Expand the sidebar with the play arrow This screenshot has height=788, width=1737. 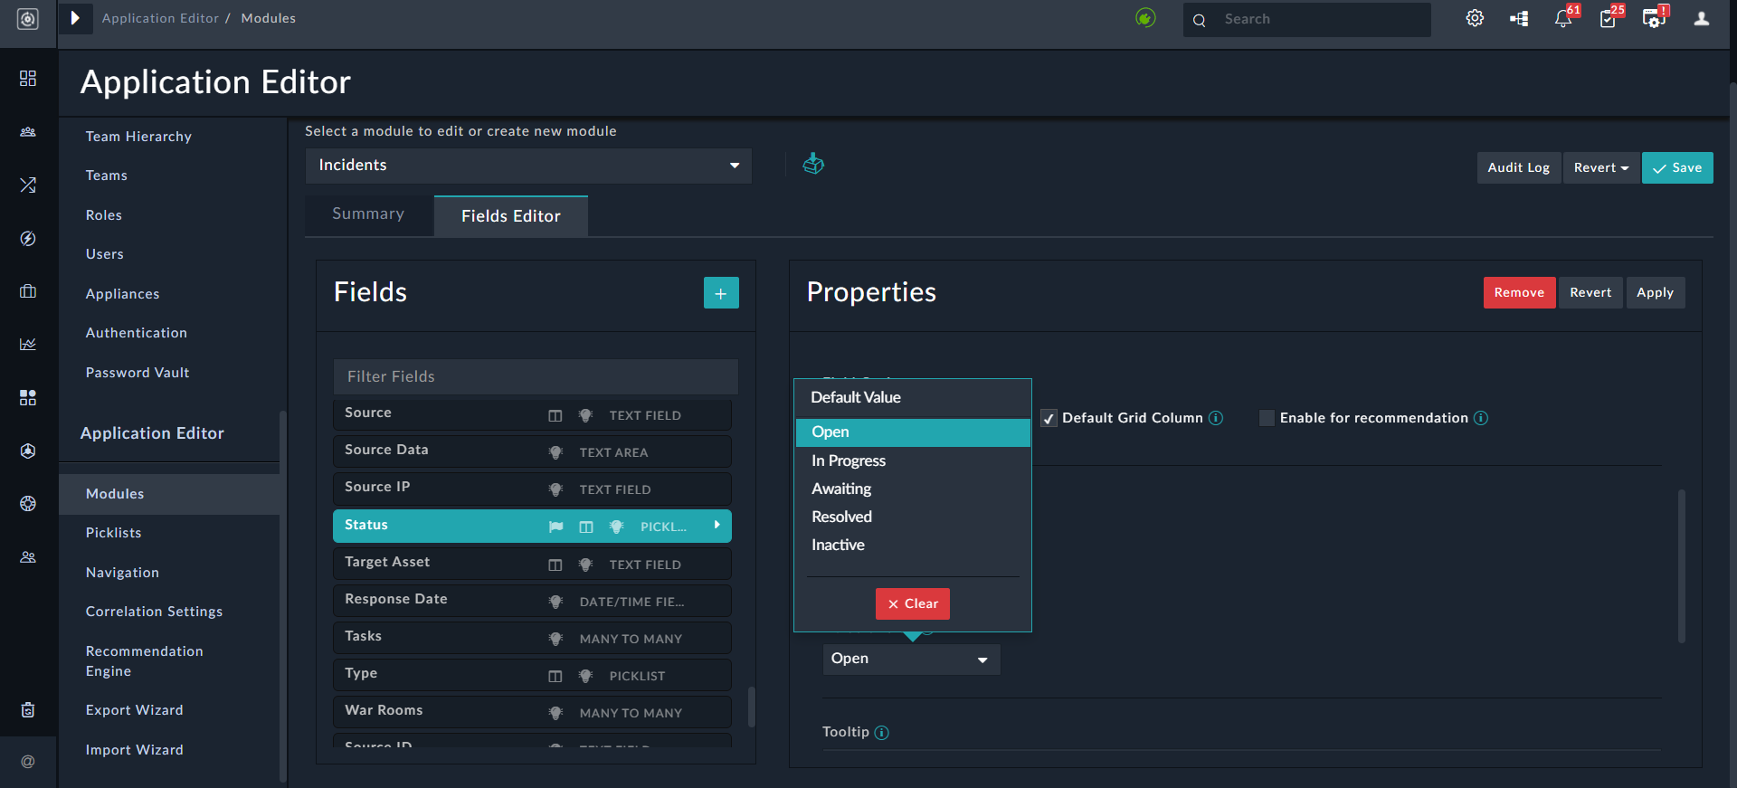(x=75, y=18)
